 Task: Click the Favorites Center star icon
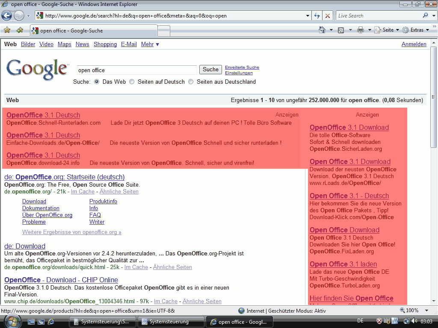(x=7, y=30)
